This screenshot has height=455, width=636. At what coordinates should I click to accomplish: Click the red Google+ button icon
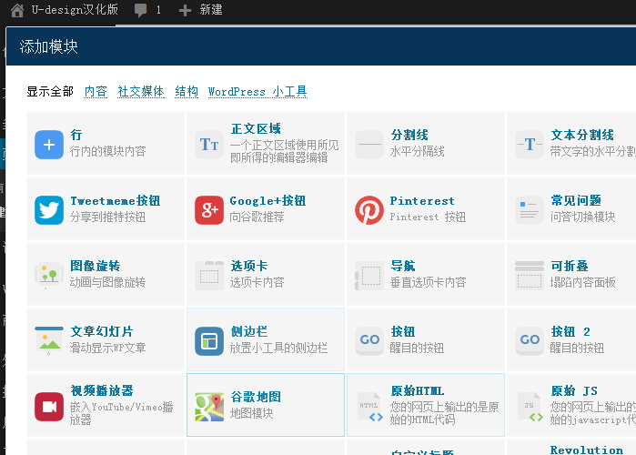click(x=209, y=210)
